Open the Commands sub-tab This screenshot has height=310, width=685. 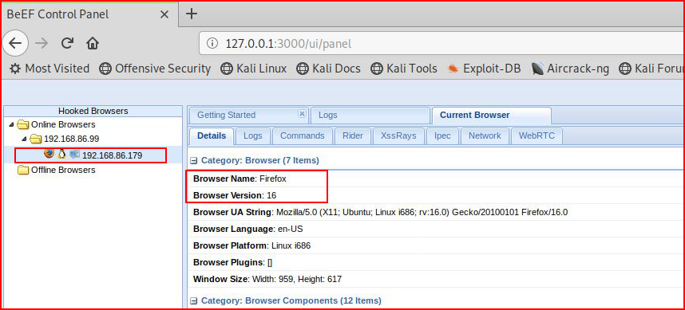(303, 135)
